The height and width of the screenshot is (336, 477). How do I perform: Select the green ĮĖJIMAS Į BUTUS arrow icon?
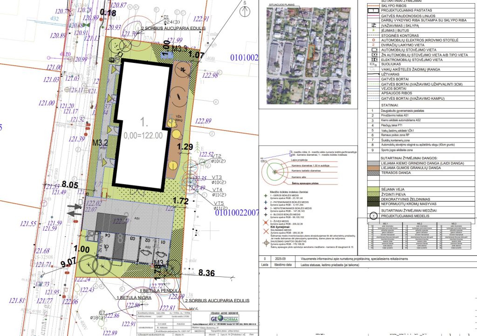pyautogui.click(x=373, y=31)
